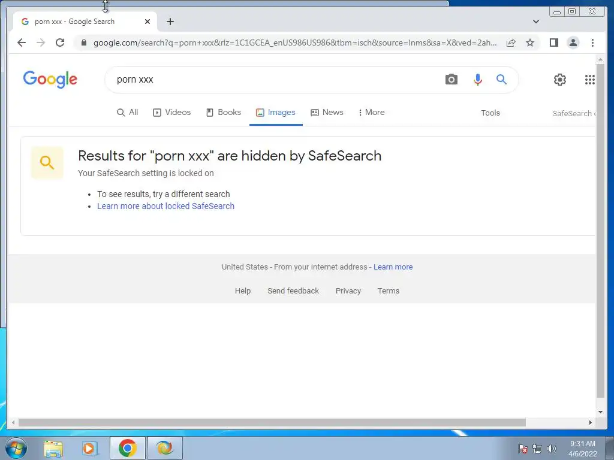Image resolution: width=614 pixels, height=460 pixels.
Task: Open the Chrome side panel icon
Action: point(553,43)
